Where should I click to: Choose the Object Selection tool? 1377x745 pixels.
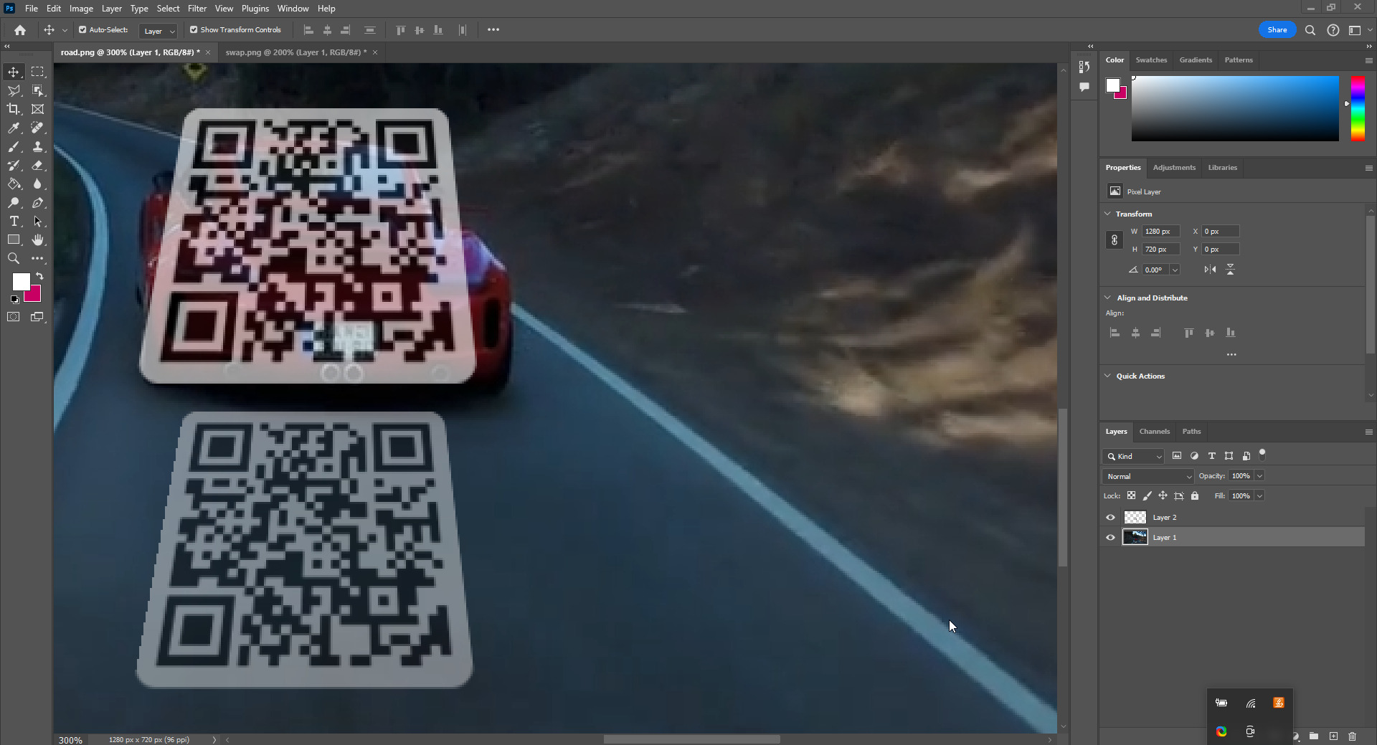tap(37, 90)
